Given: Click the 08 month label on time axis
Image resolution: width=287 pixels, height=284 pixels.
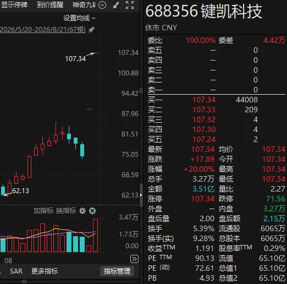Looking at the screenshot, I should click(8, 260).
